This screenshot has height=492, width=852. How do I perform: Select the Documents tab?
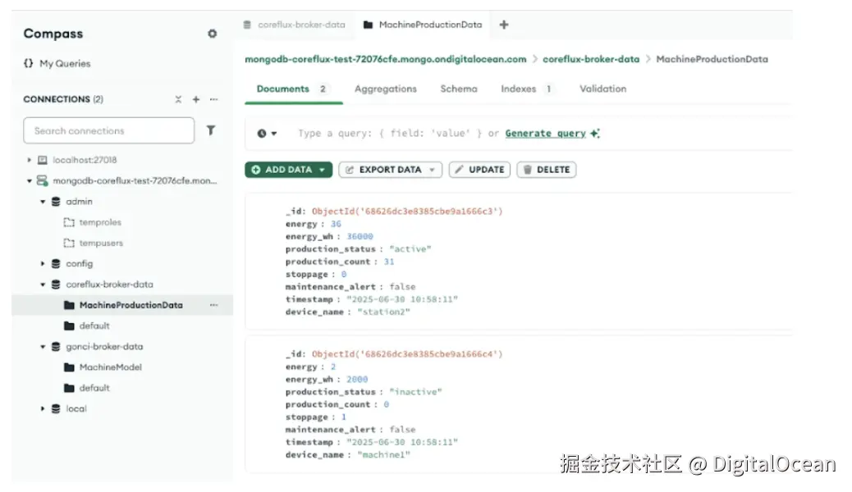click(293, 89)
